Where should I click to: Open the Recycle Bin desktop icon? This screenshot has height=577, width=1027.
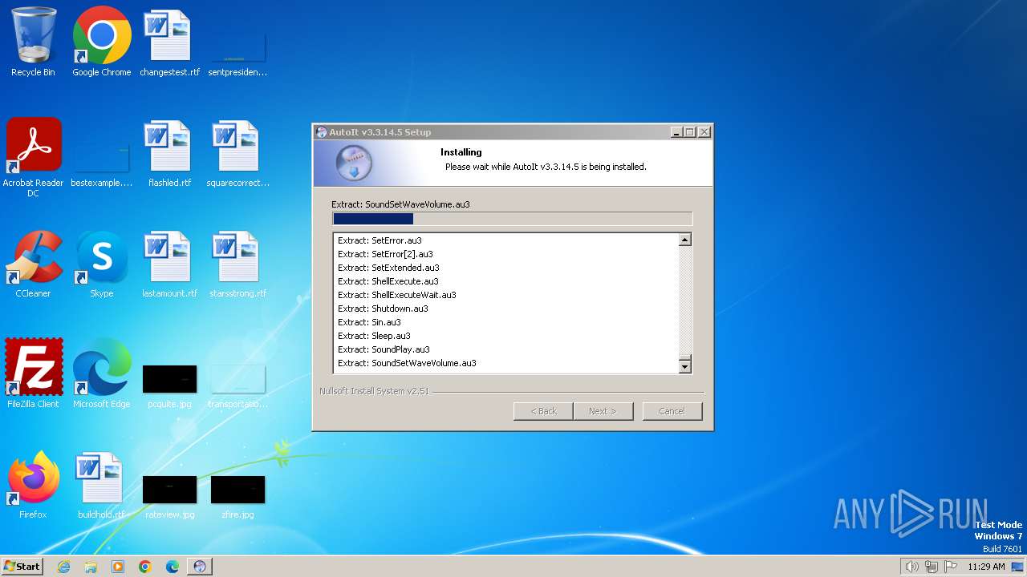(33, 42)
